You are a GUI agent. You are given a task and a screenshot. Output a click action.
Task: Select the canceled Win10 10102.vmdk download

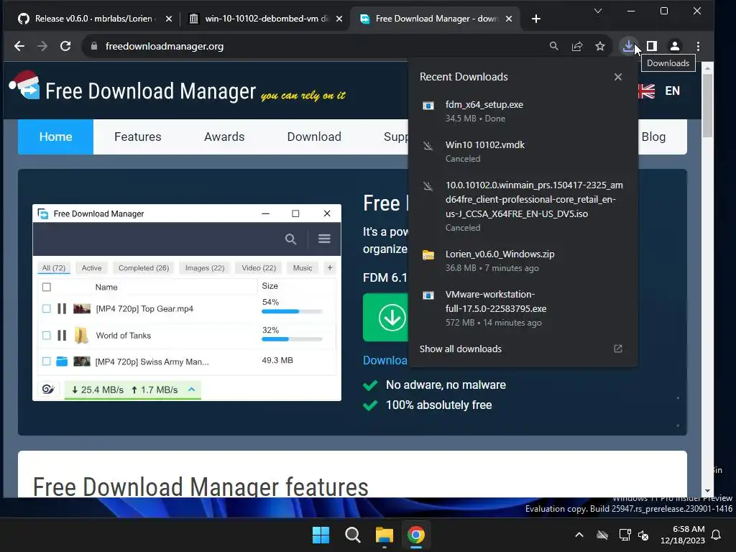(523, 152)
